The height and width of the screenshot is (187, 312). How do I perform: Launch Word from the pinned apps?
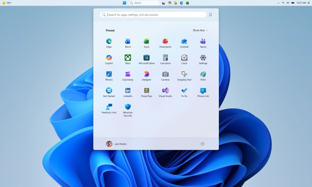tap(128, 43)
